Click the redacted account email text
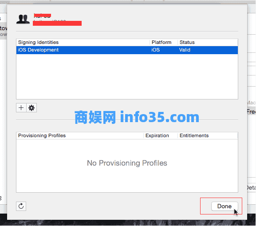The image size is (256, 226). click(x=57, y=23)
